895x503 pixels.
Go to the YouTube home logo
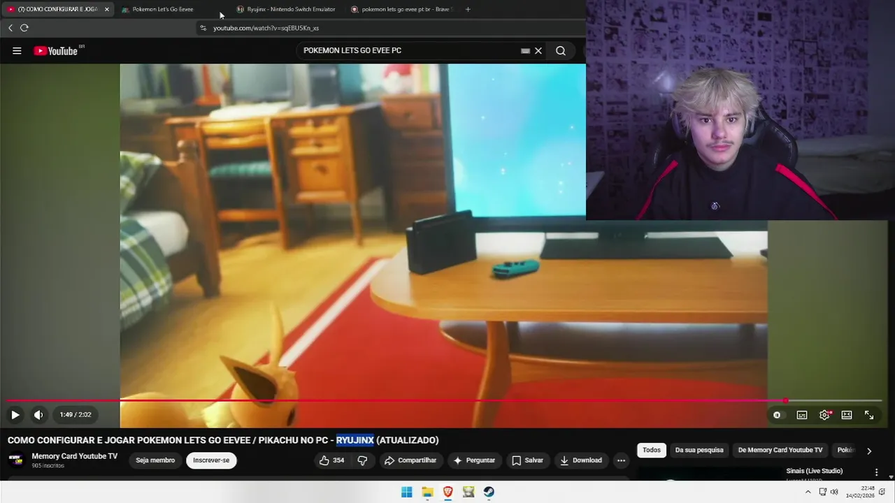pos(55,50)
